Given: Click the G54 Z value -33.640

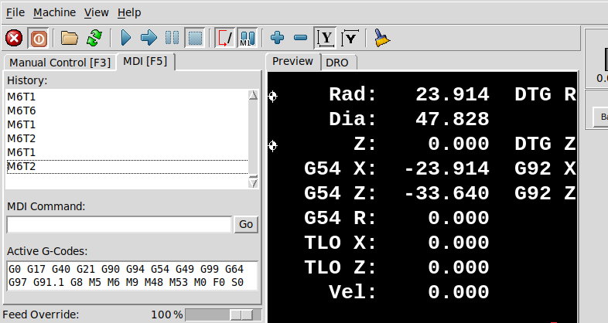Looking at the screenshot, I should pyautogui.click(x=446, y=194).
